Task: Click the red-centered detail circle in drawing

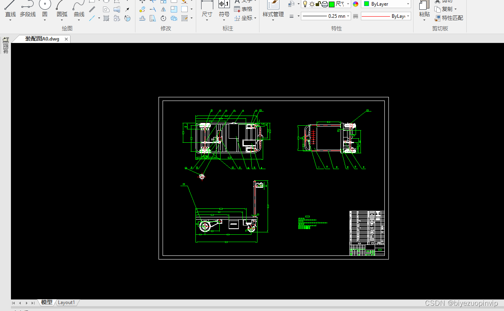Action: (202, 176)
